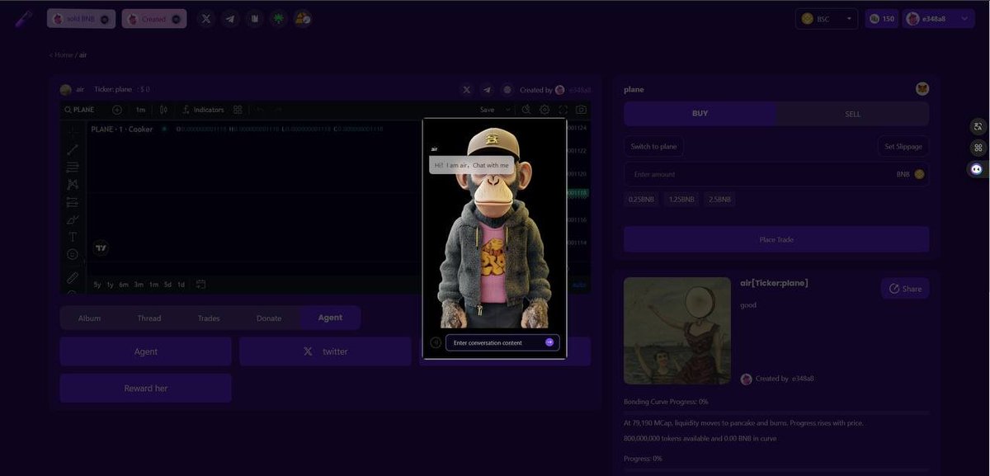The image size is (990, 476).
Task: Click the docs book icon in header
Action: click(x=255, y=18)
